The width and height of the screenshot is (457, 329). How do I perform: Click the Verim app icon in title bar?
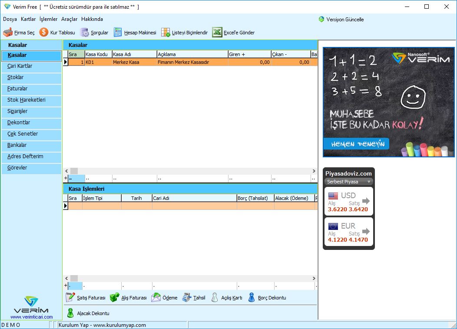coord(7,7)
